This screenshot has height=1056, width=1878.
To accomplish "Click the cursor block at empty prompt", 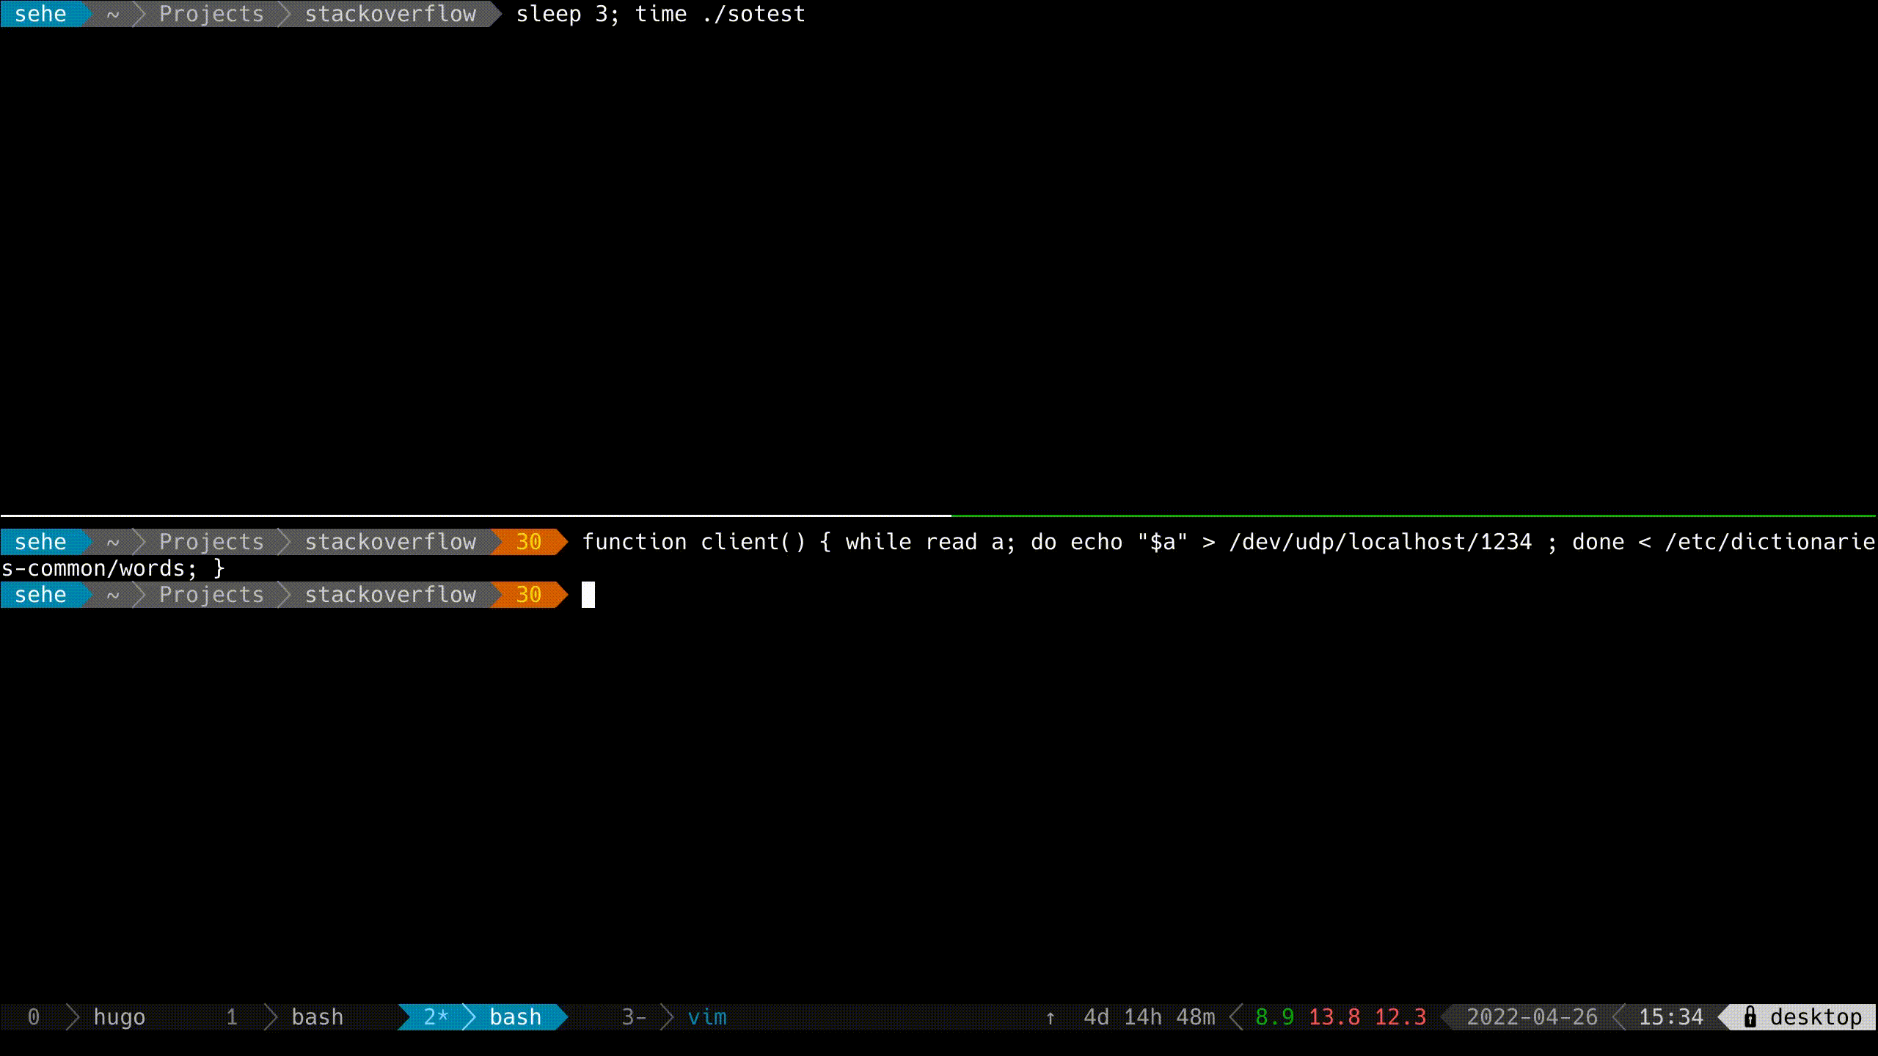I will click(x=588, y=595).
